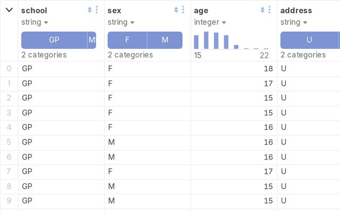Sort the sex column
This screenshot has width=340, height=212.
coord(176,10)
